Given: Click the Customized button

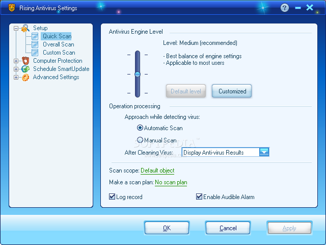Looking at the screenshot, I should tap(232, 91).
